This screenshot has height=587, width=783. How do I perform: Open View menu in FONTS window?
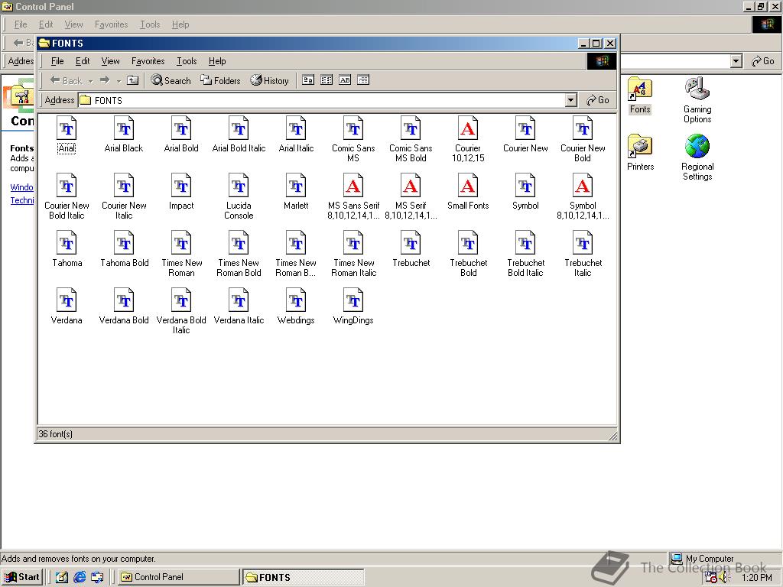pos(110,61)
